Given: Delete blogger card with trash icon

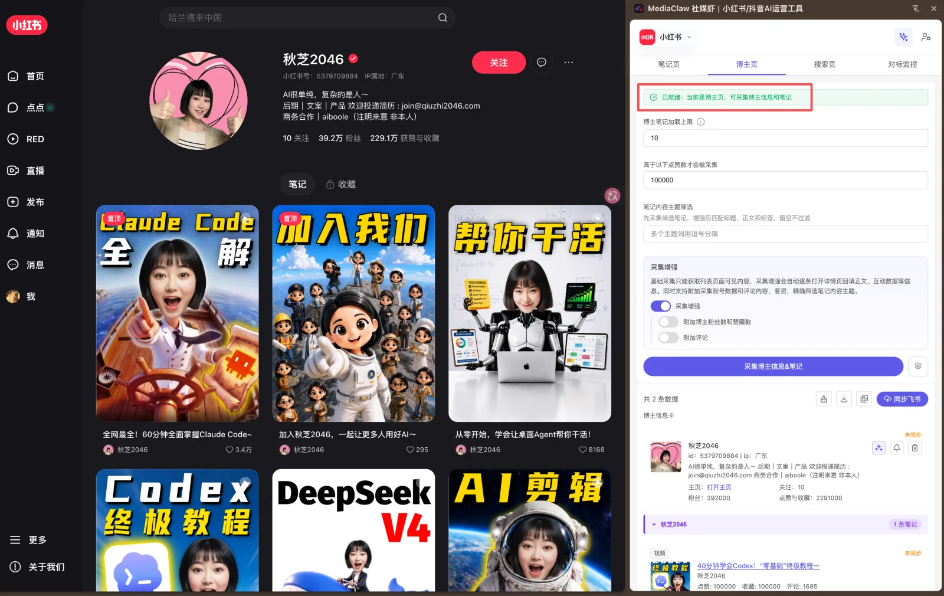Looking at the screenshot, I should pos(914,448).
